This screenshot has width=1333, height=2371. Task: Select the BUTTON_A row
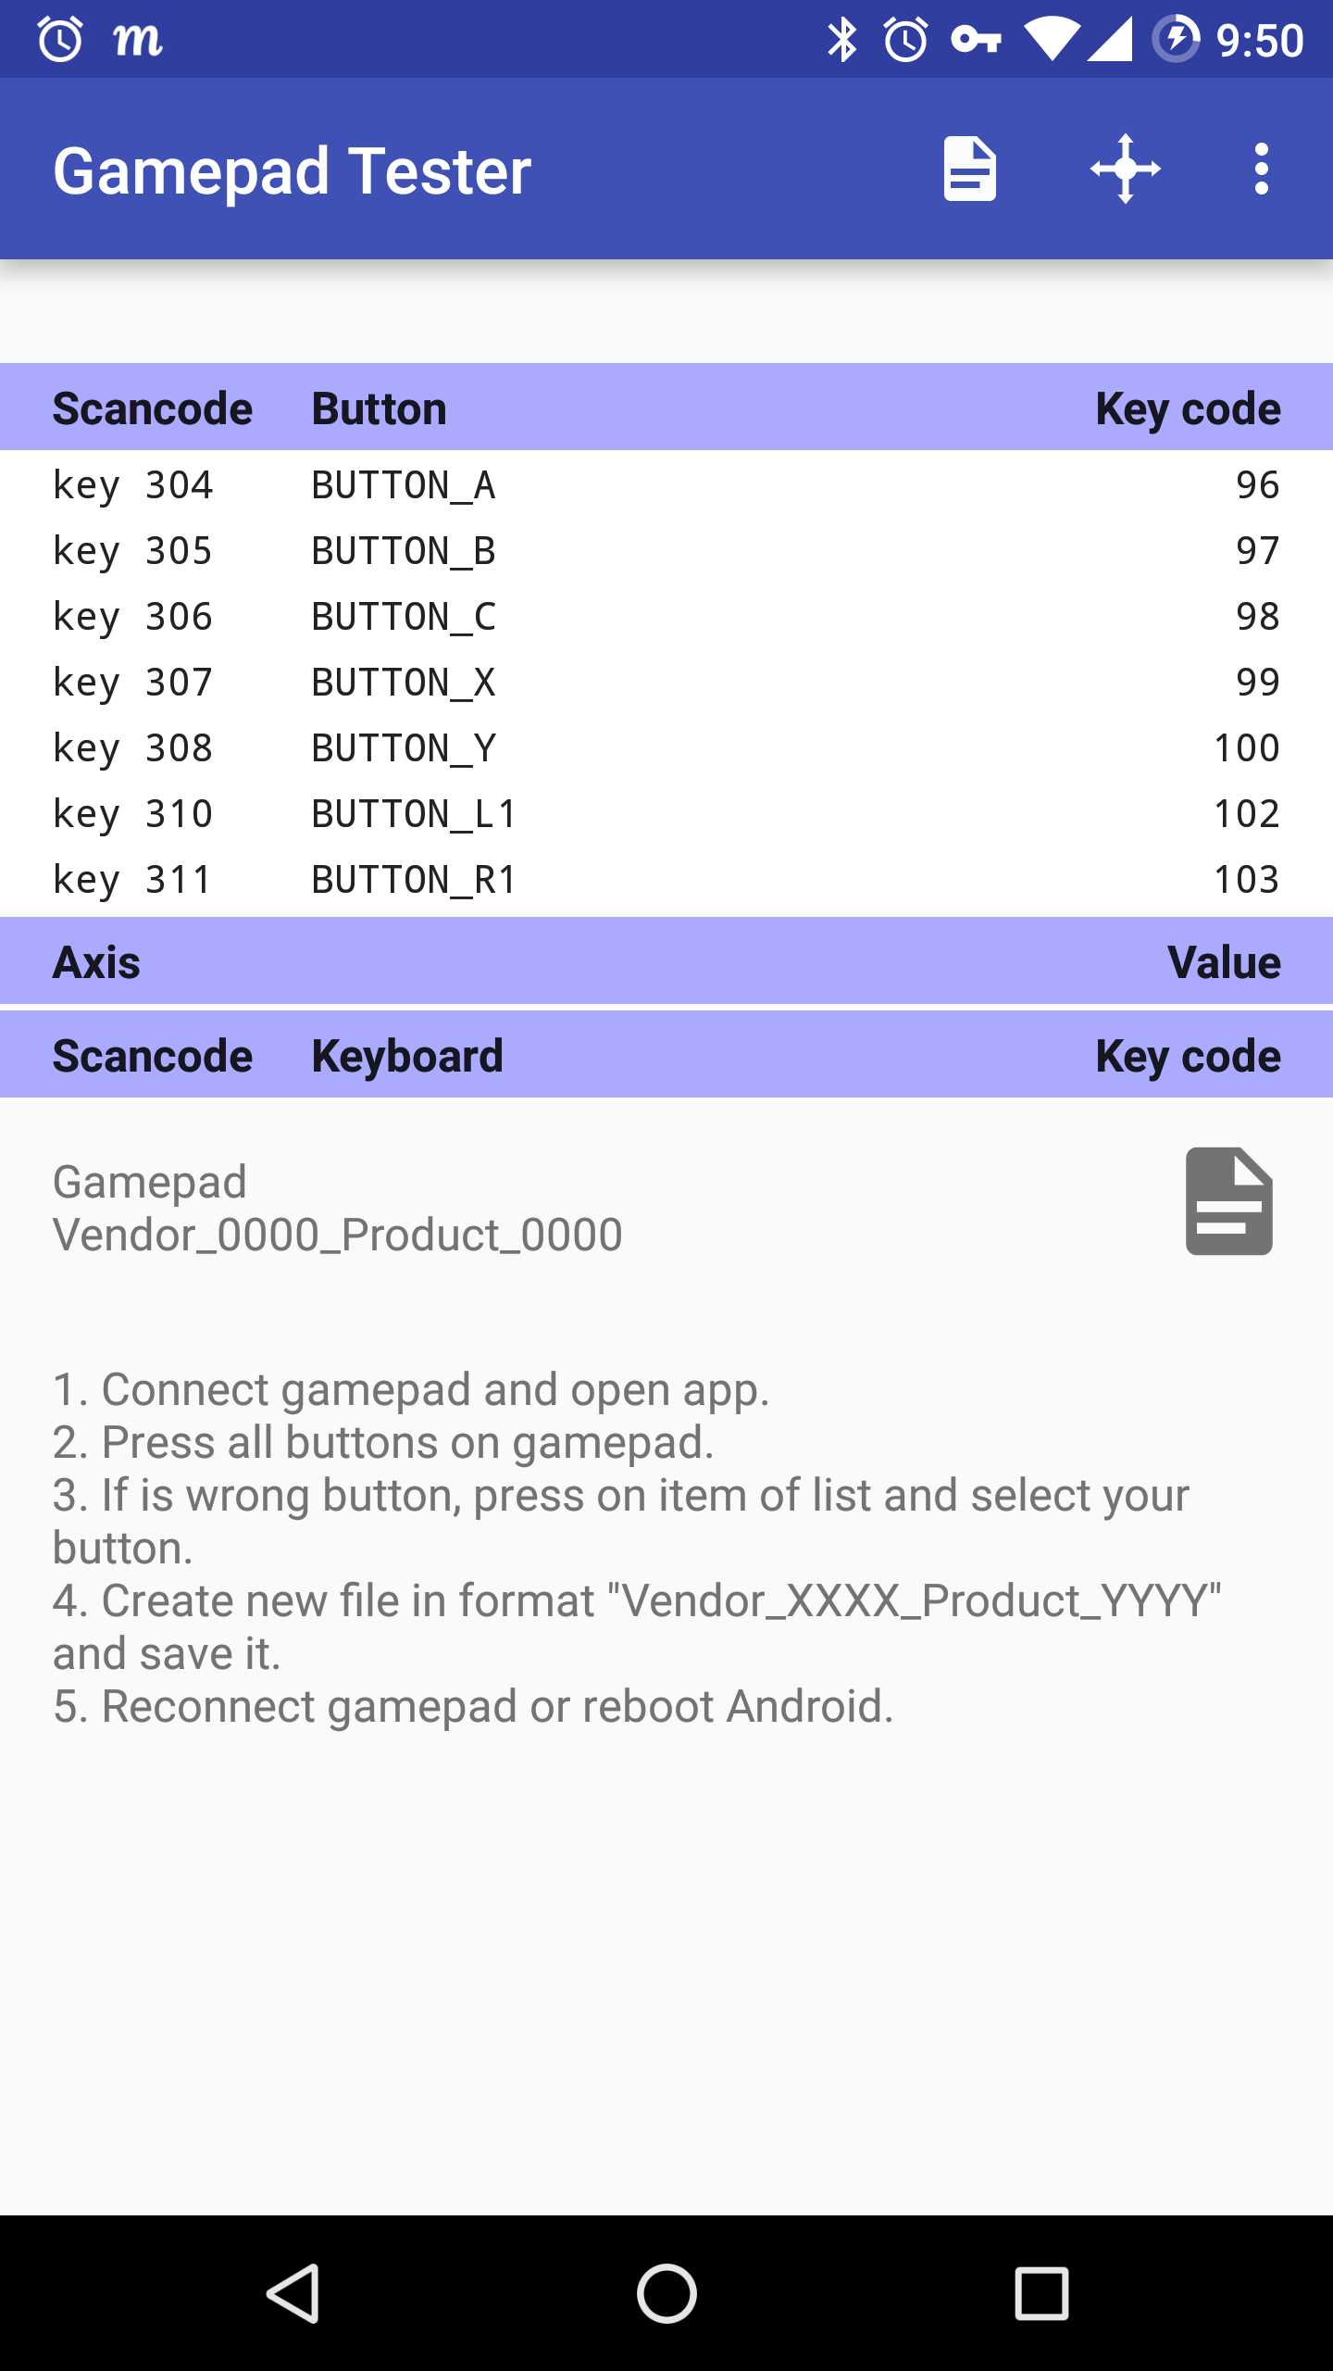pos(666,484)
